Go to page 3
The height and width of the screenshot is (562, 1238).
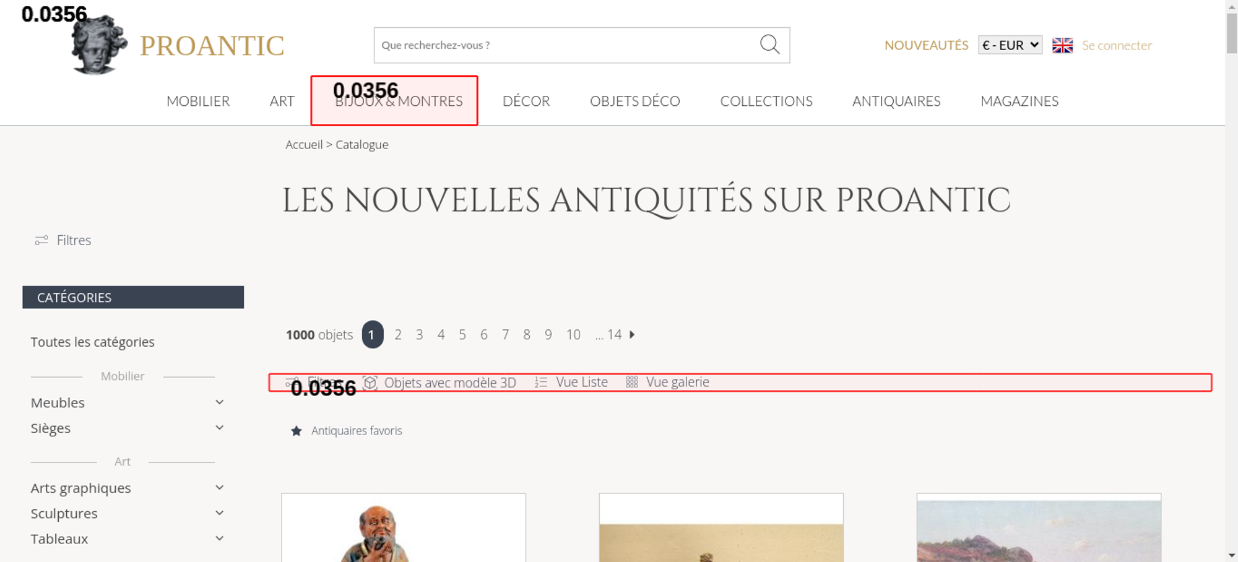pos(419,335)
